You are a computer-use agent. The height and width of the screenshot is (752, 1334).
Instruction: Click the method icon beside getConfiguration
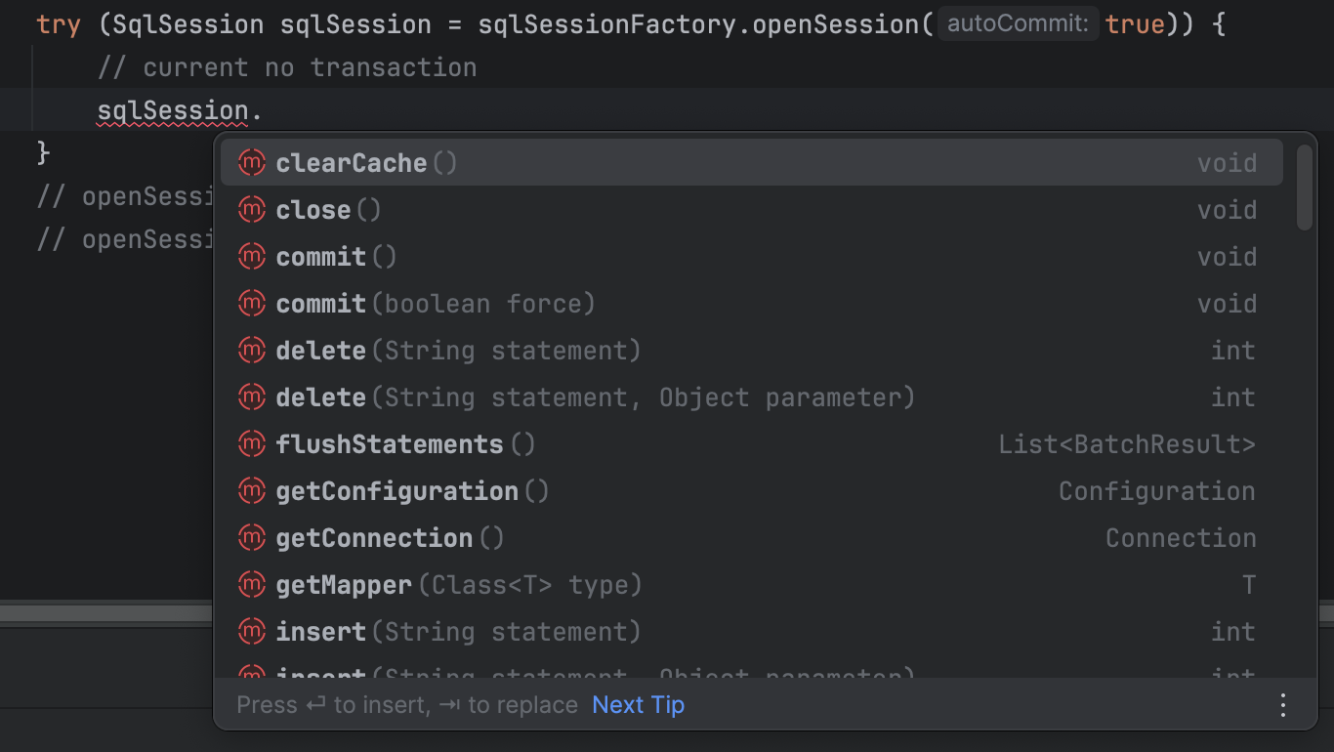pos(252,490)
